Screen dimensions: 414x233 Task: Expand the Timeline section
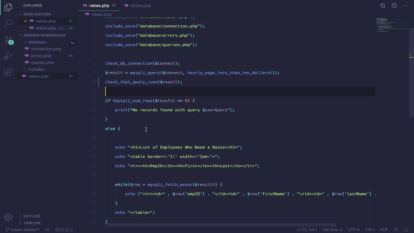point(32,223)
